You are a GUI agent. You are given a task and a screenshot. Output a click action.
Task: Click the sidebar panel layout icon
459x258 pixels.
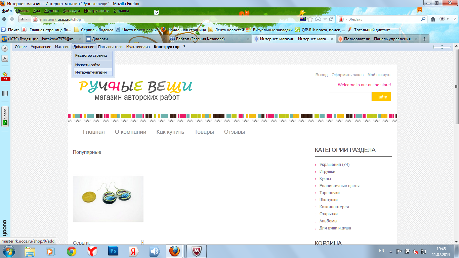[5, 93]
